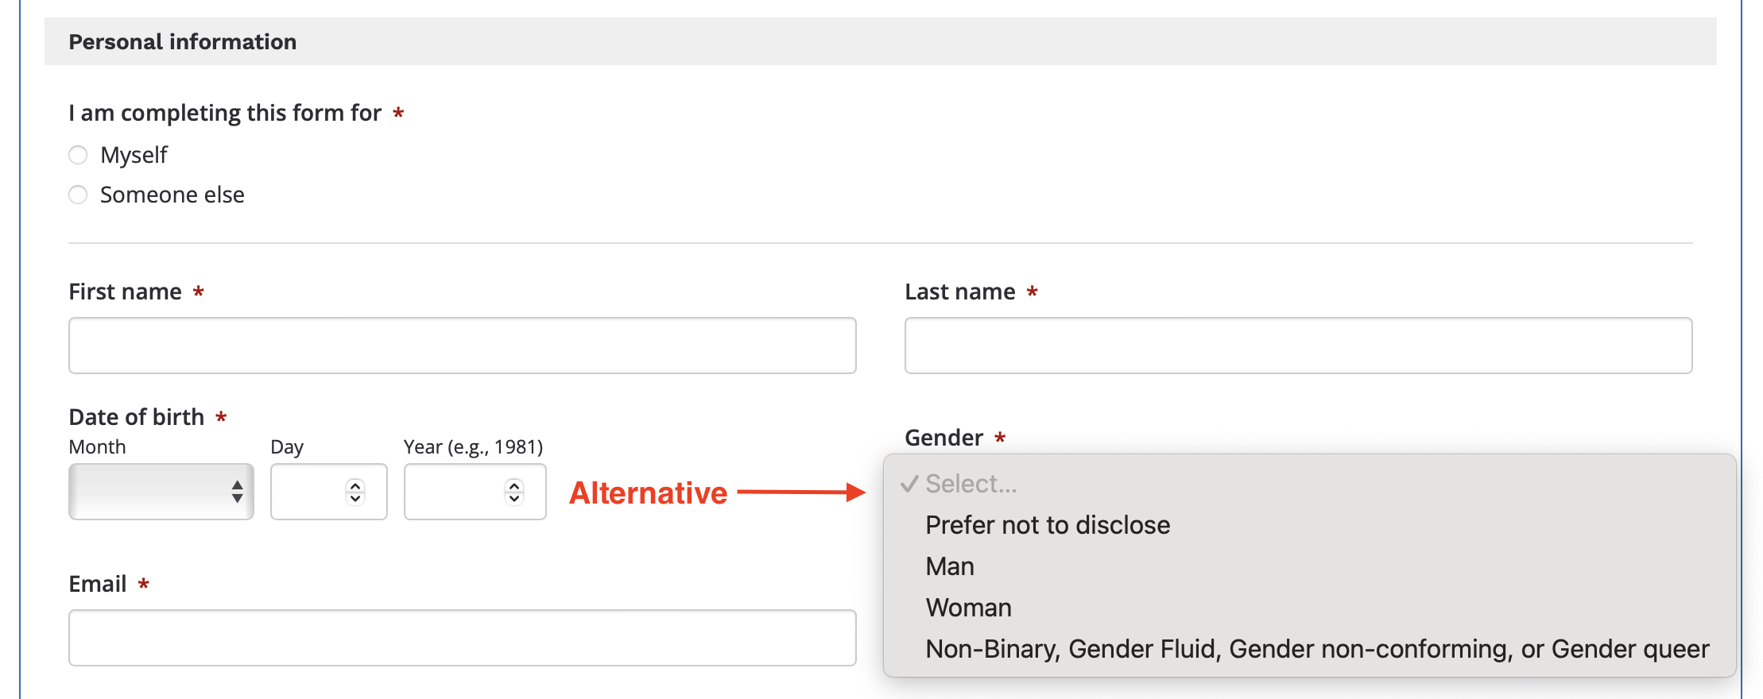
Task: Click the Email field label
Action: (x=98, y=584)
